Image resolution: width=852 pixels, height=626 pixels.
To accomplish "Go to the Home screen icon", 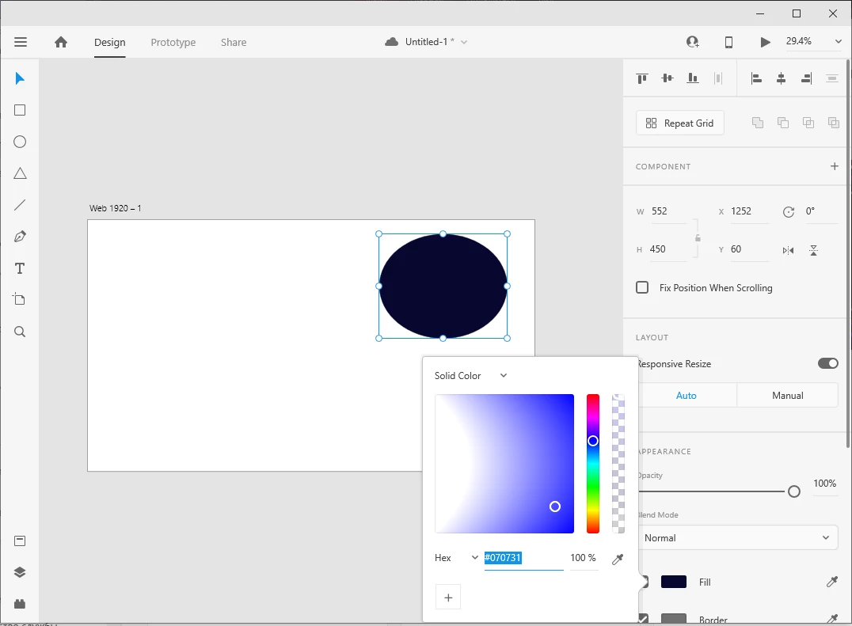I will [x=61, y=42].
